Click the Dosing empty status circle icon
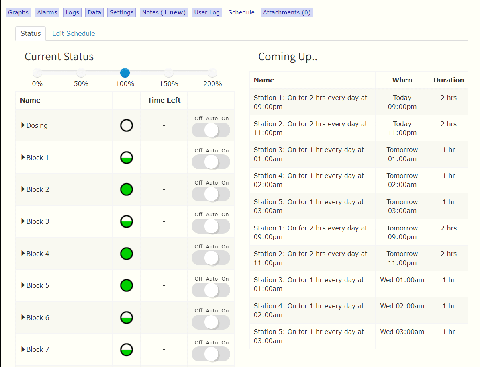480x367 pixels. 127,125
